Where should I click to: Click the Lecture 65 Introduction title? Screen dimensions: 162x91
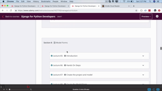pos(72,56)
